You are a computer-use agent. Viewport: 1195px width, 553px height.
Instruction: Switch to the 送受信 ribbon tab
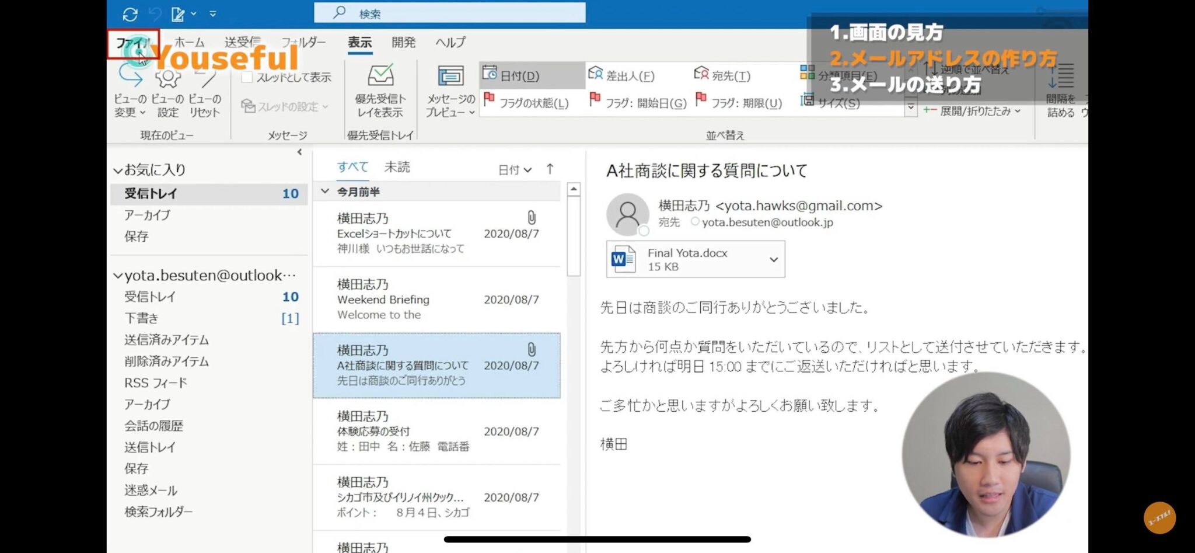pos(242,43)
